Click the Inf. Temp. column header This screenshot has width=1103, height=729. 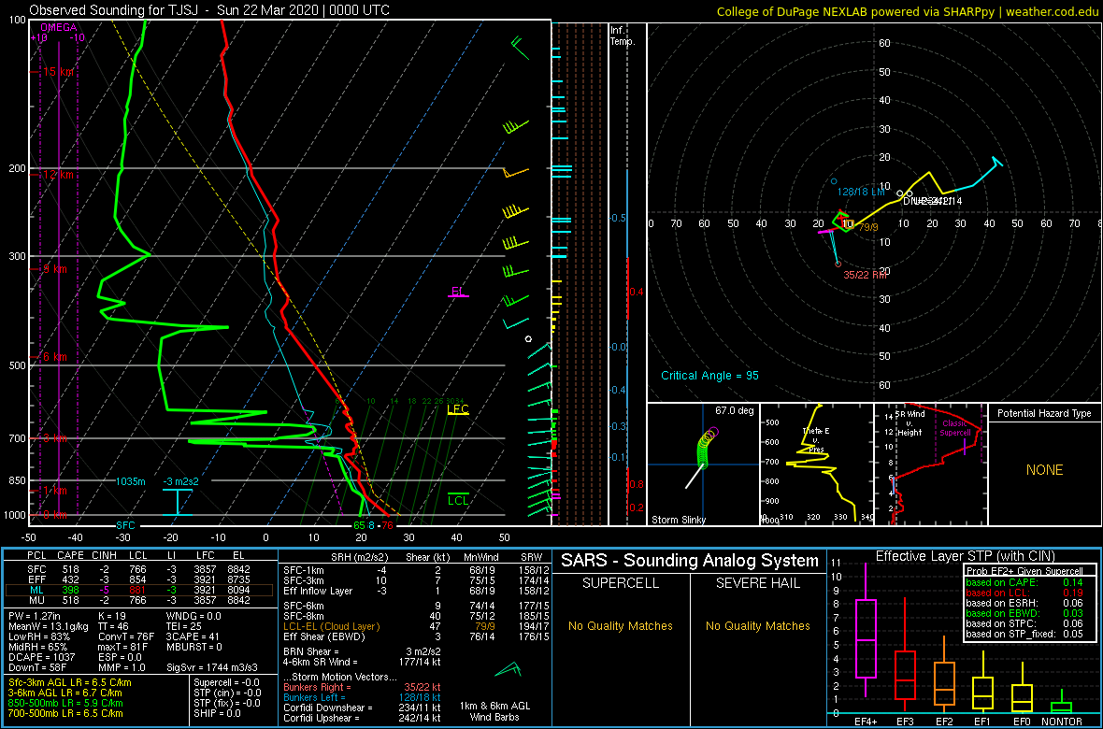[x=623, y=36]
